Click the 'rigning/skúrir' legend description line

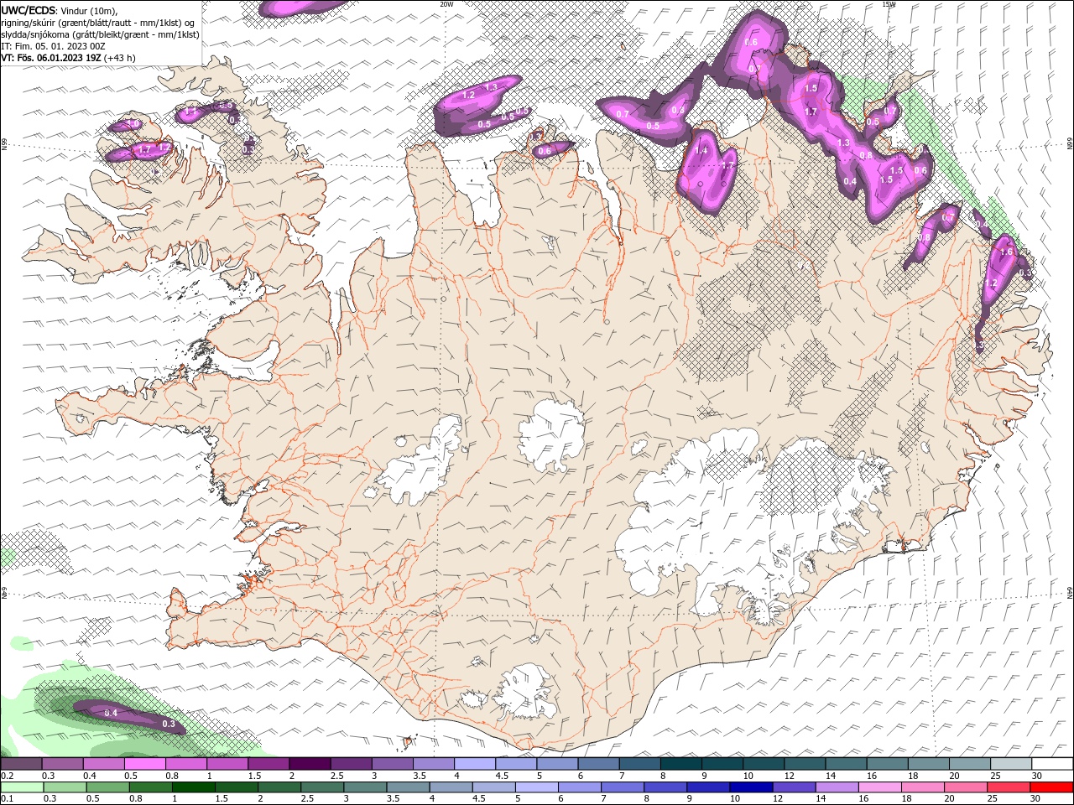98,23
